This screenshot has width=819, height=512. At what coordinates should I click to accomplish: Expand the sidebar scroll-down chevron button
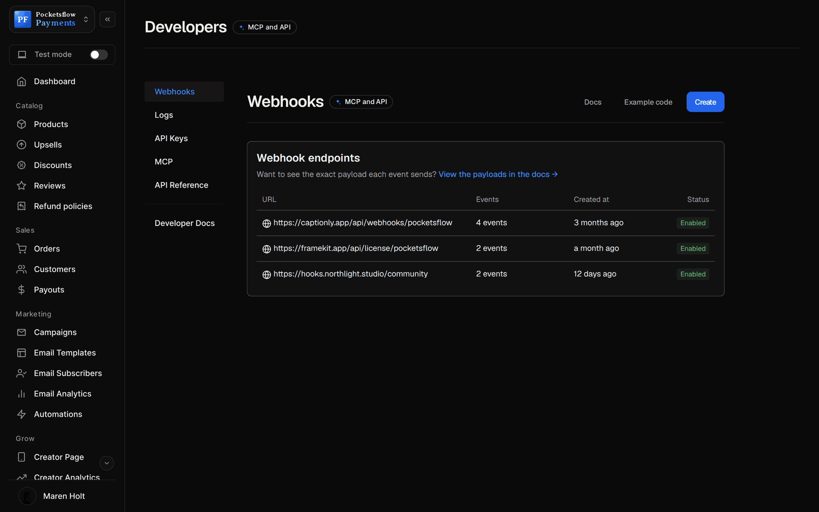(107, 463)
